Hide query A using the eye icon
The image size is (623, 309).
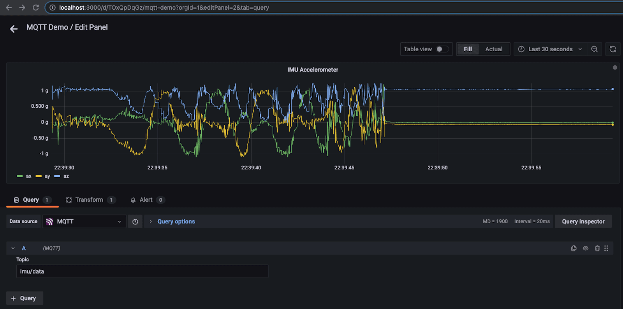point(586,248)
